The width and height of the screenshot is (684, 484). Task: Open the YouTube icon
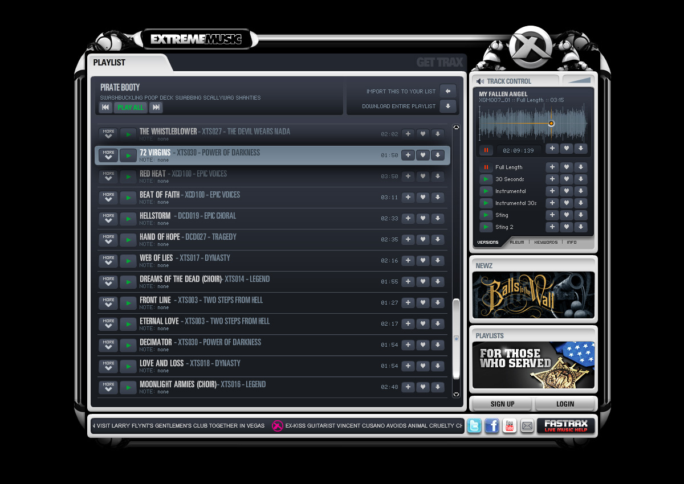[x=510, y=425]
